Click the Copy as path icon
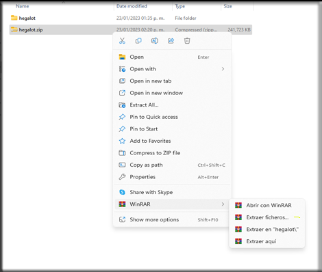Screen dimensions: 322x272 click(122, 165)
